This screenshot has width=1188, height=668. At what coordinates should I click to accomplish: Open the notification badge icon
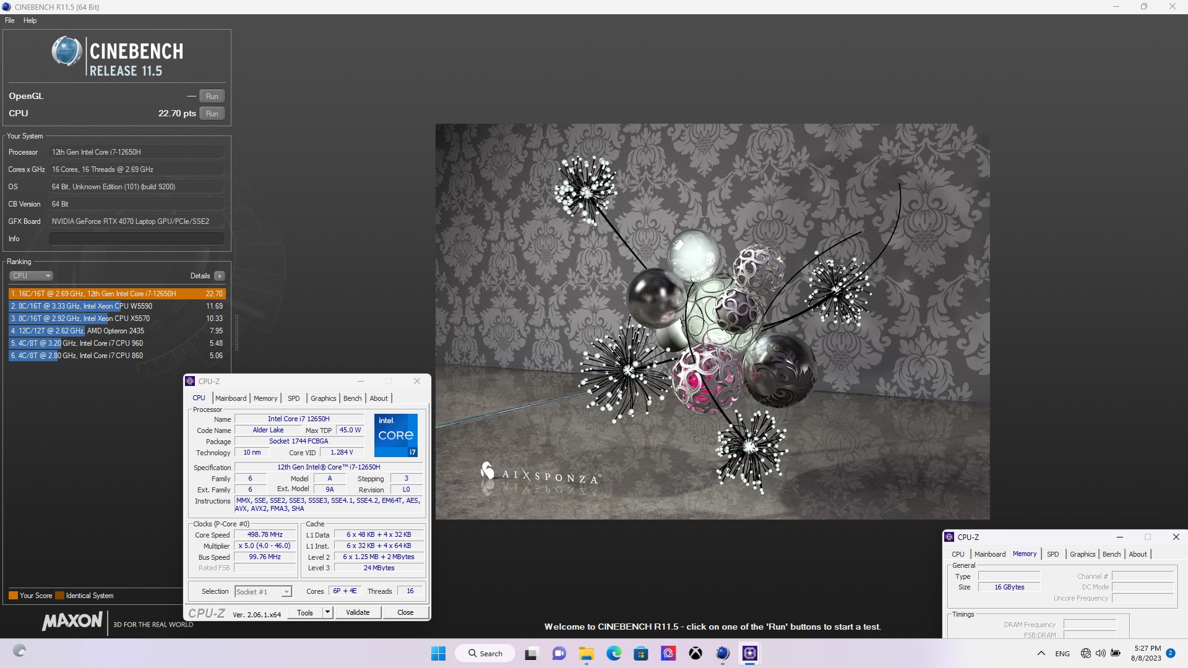[1171, 653]
